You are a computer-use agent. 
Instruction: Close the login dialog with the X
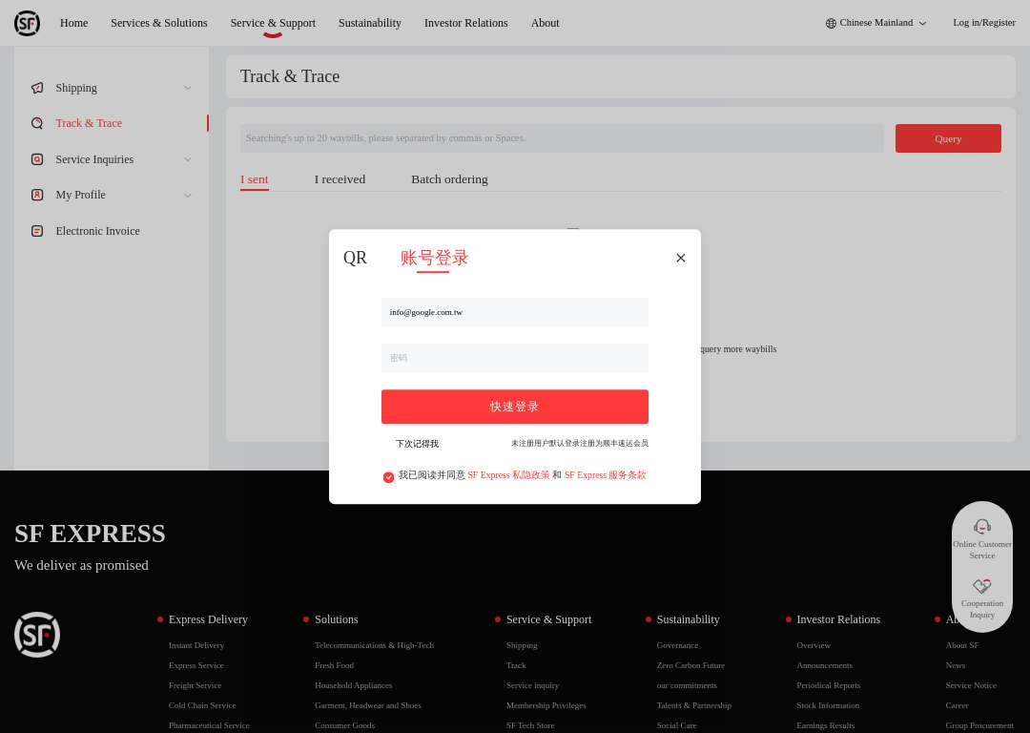click(681, 258)
